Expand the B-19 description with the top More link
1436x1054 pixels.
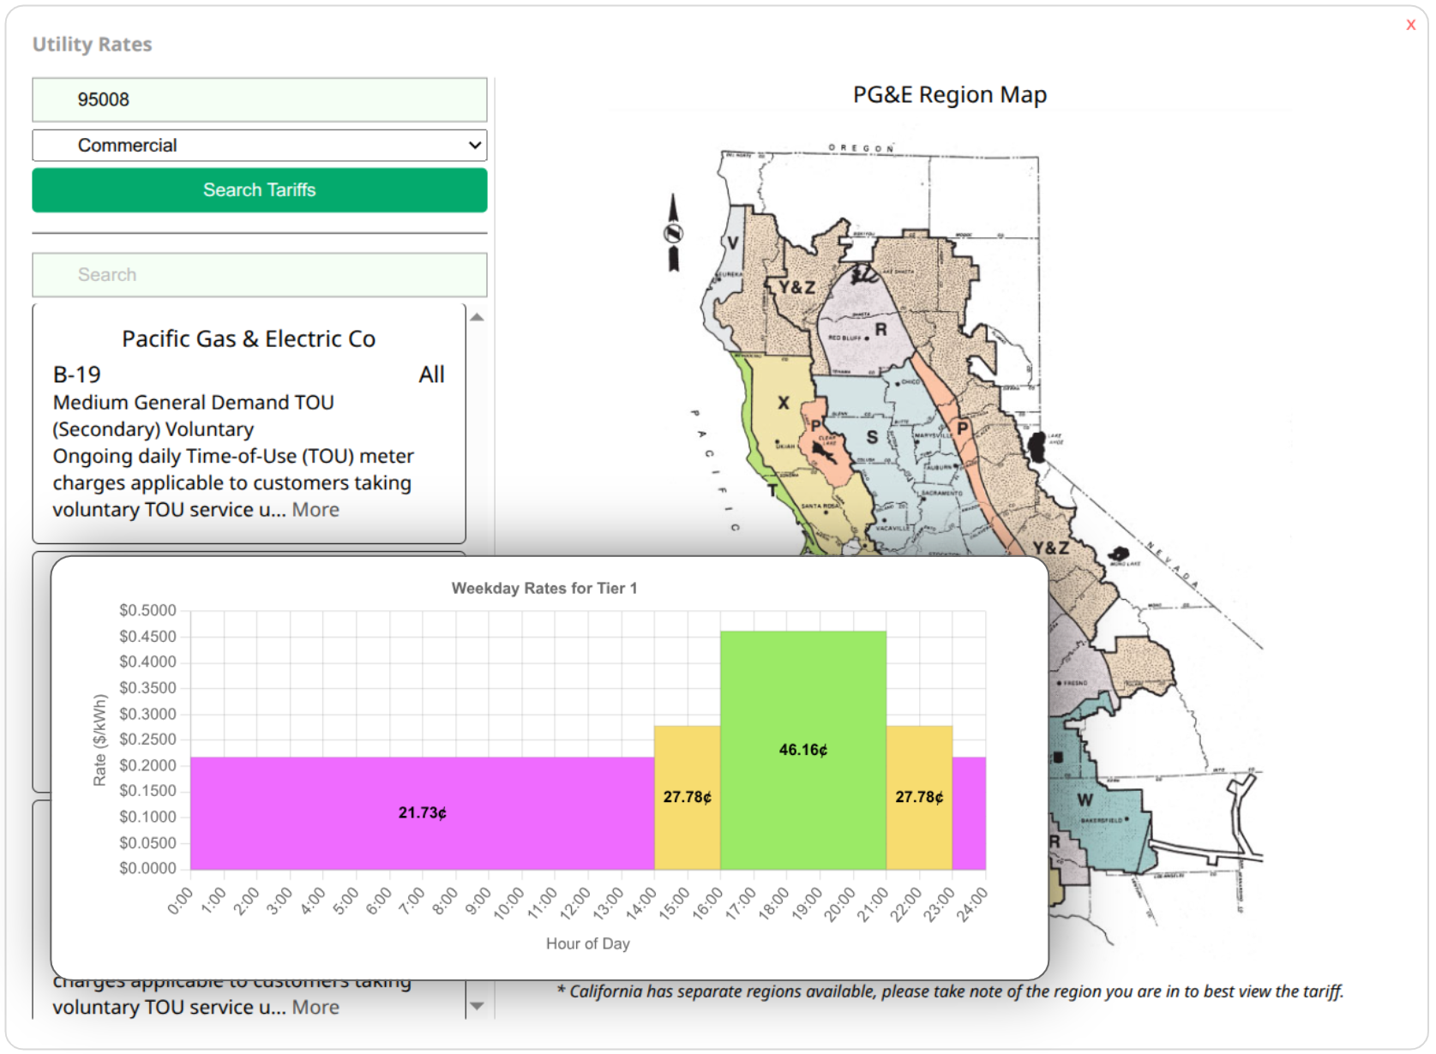tap(315, 510)
